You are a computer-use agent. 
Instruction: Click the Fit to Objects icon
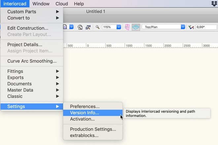(88, 27)
